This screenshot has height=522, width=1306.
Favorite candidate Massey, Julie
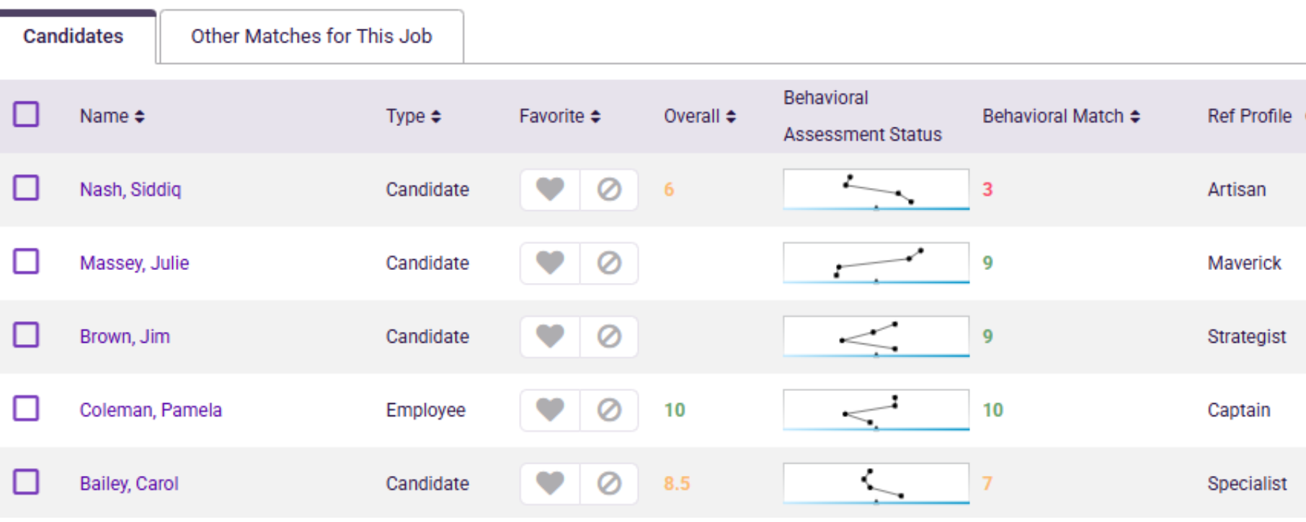(549, 263)
